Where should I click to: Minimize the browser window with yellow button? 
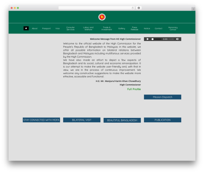(15, 8)
